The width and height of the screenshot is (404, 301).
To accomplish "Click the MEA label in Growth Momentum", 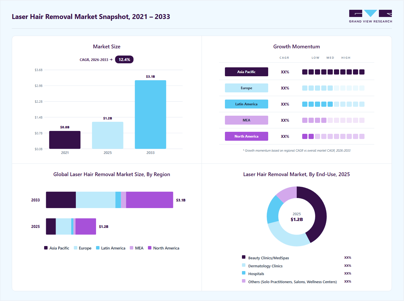I will pyautogui.click(x=247, y=120).
